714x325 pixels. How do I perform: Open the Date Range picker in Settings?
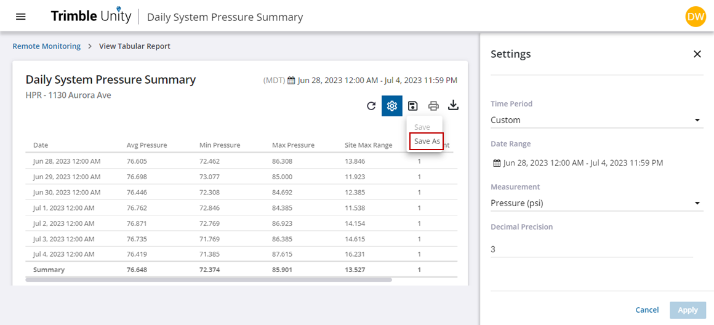pyautogui.click(x=577, y=163)
